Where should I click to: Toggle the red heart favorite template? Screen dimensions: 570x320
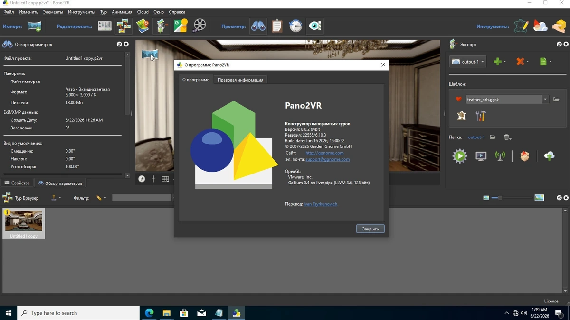click(458, 99)
